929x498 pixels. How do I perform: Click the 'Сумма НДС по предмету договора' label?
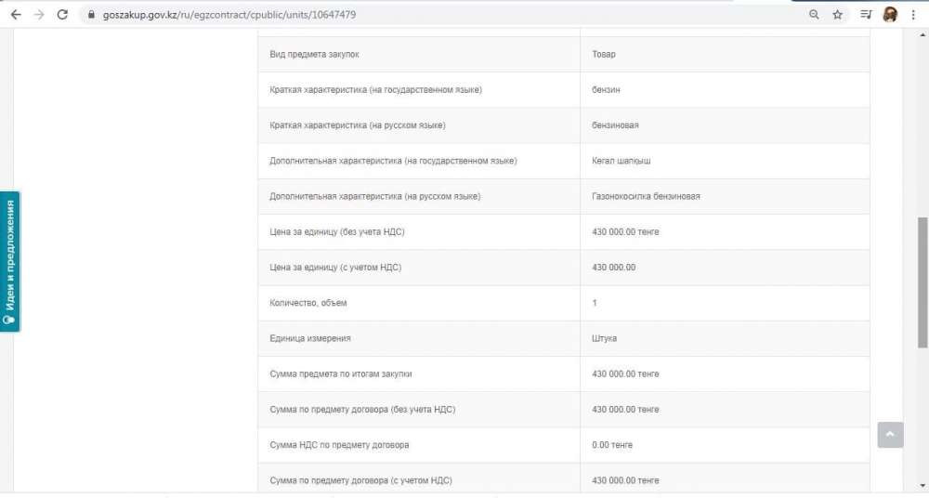coord(339,445)
